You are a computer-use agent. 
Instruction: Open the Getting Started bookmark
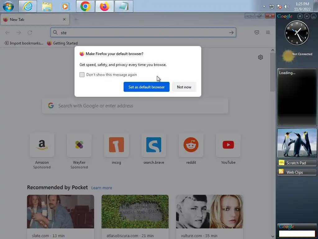coord(62,43)
